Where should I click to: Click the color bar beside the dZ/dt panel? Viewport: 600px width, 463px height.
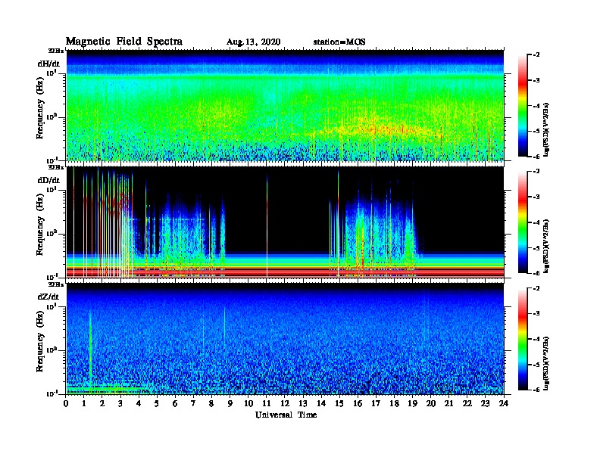pyautogui.click(x=523, y=339)
